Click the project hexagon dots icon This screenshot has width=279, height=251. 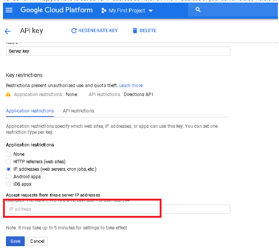point(104,11)
